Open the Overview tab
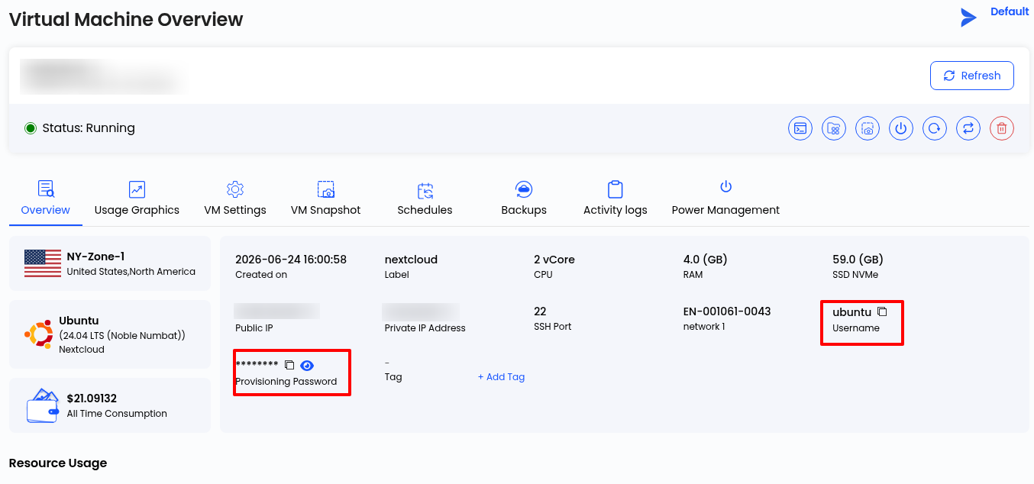This screenshot has width=1034, height=484. [46, 200]
